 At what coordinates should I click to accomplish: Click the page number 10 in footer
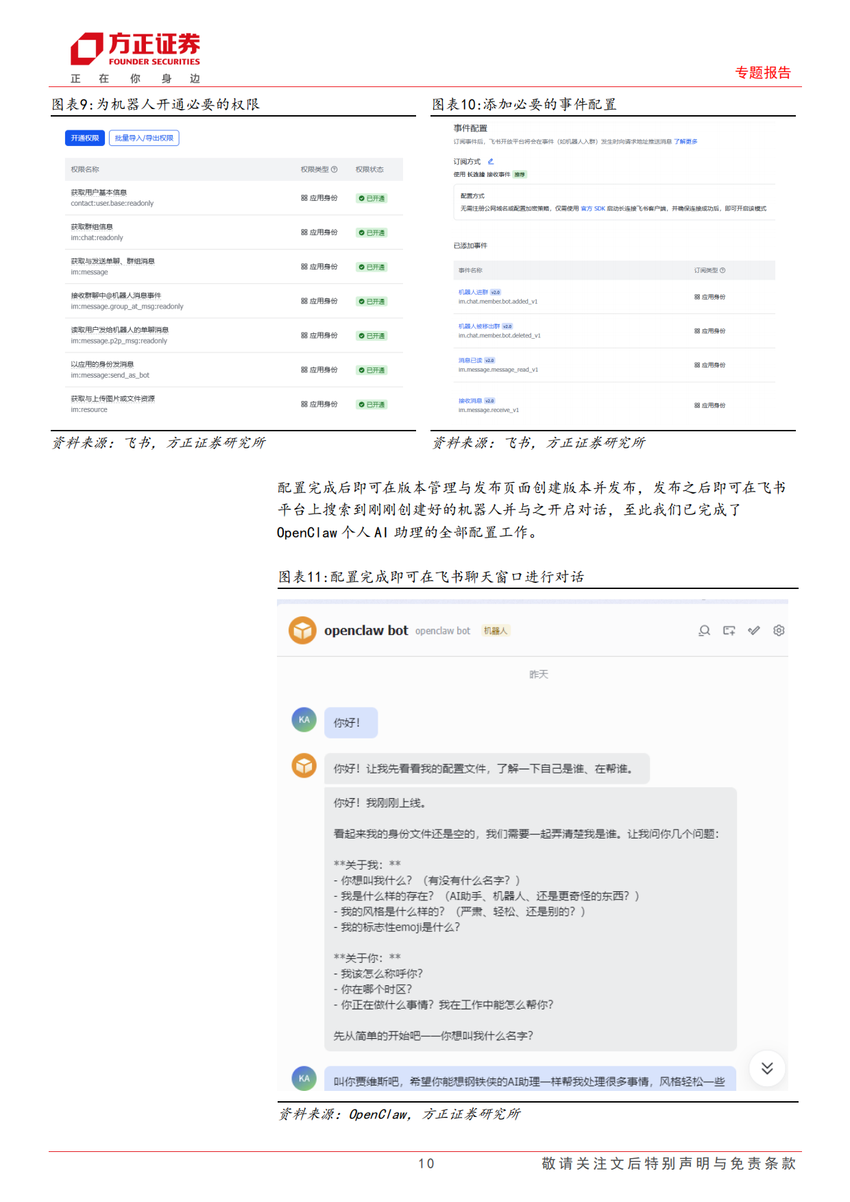426,1164
